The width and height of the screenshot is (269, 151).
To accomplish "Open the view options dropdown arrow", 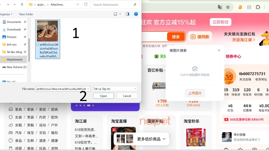I will pos(120,14).
